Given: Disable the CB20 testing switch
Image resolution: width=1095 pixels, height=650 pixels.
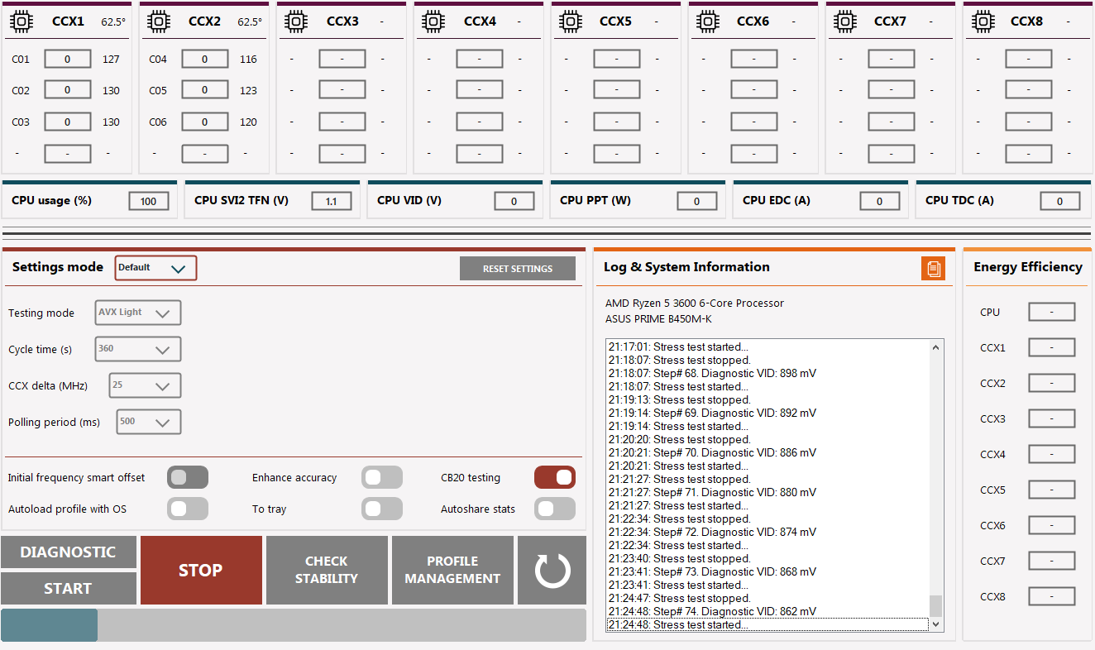Looking at the screenshot, I should 555,477.
